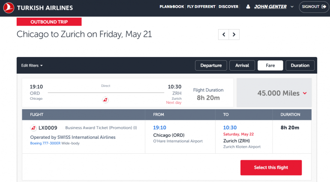
Task: Expand the 45.000 Miles fare chevron
Action: pos(305,93)
